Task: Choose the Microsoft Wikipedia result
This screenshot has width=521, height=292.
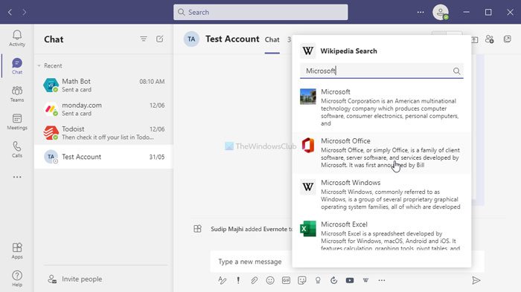Action: click(x=381, y=107)
